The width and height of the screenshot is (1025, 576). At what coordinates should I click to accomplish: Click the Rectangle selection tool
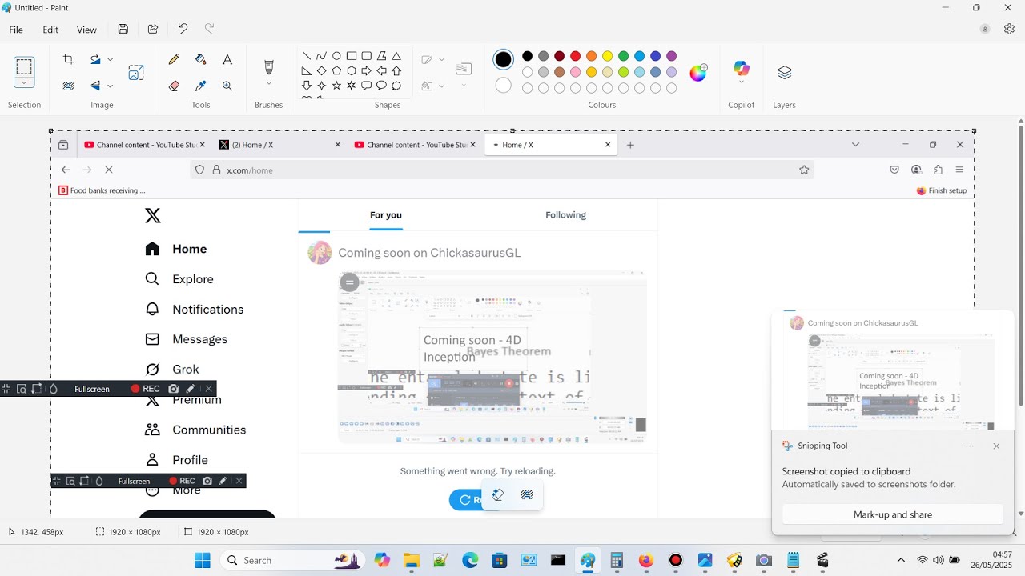(24, 67)
